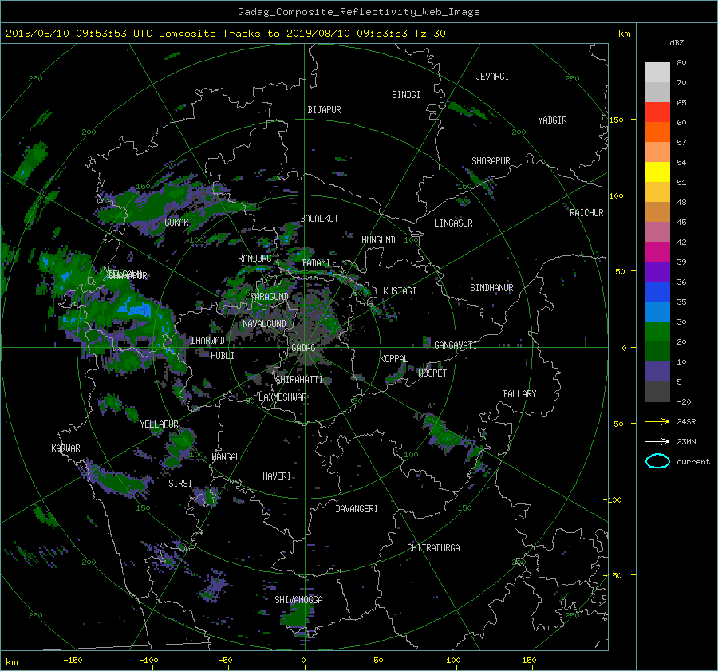The width and height of the screenshot is (718, 671).
Task: Click the Gadag_Composite_Reflectivity_Web_Image title
Action: pyautogui.click(x=358, y=12)
